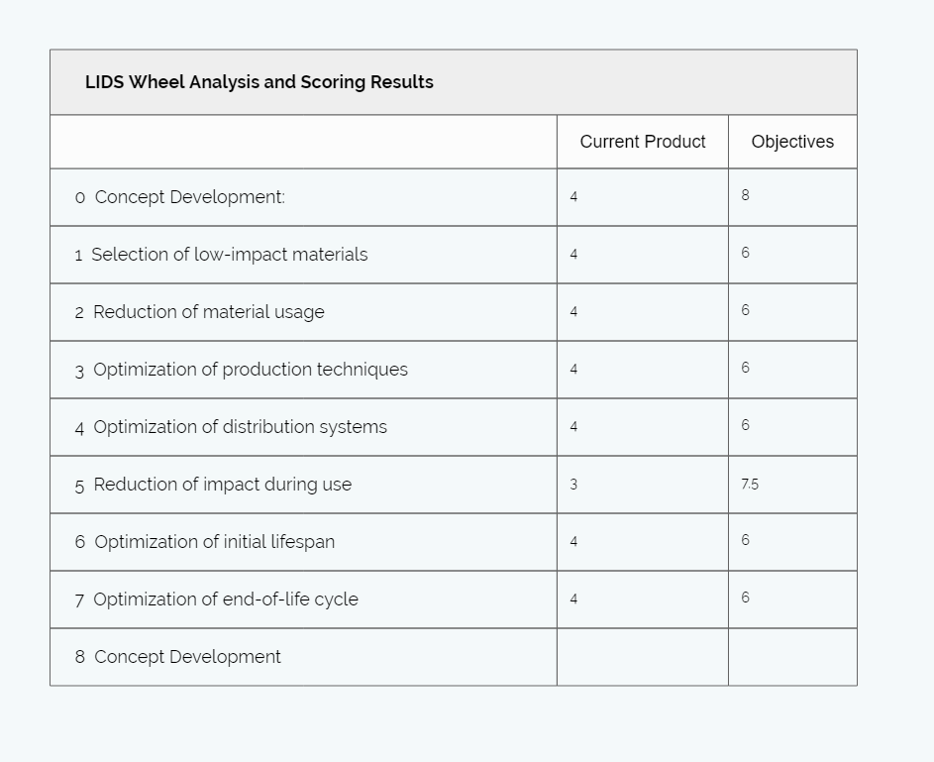The image size is (934, 762).
Task: Select the "Objectives" column header
Action: point(792,142)
